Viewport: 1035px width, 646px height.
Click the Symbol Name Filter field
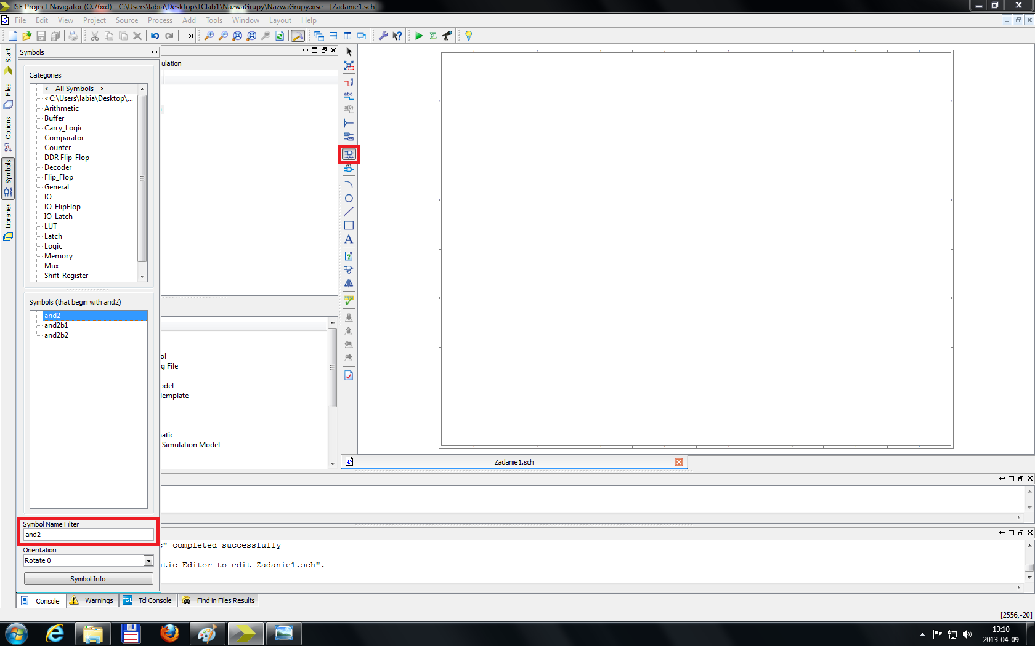[x=88, y=535]
